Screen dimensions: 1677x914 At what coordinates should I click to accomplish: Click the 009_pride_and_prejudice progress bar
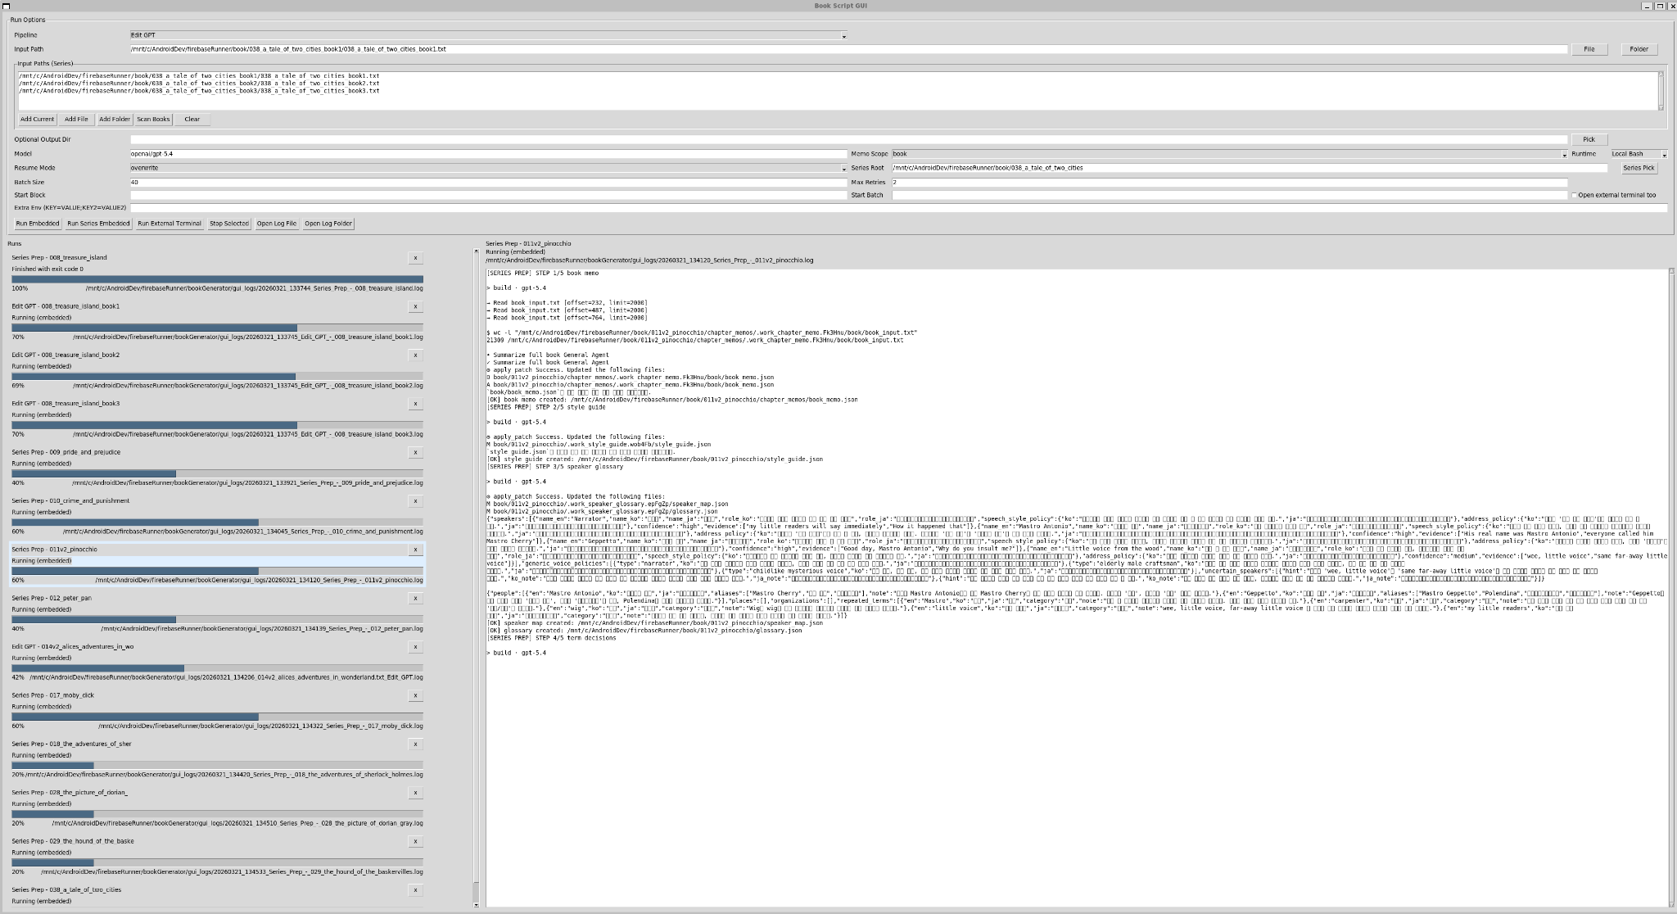pos(217,473)
